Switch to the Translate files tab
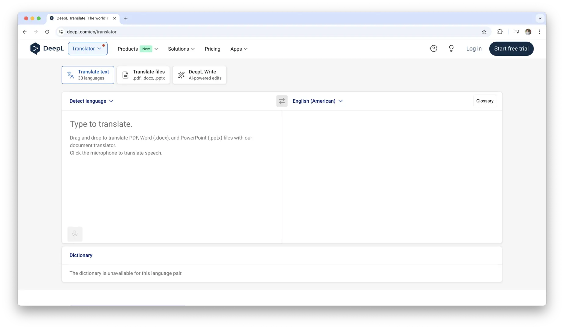Screen dimensions: 564x329 [143, 75]
